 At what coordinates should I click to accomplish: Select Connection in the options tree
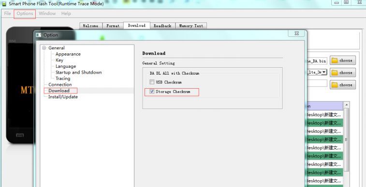pyautogui.click(x=60, y=84)
